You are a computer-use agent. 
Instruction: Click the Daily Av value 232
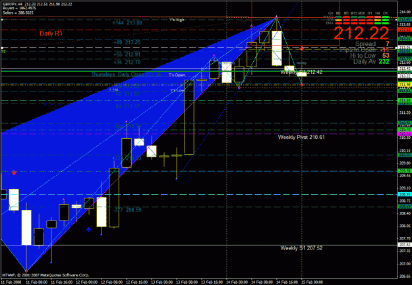[384, 62]
